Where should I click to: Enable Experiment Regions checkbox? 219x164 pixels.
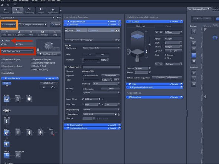[x=2, y=59]
